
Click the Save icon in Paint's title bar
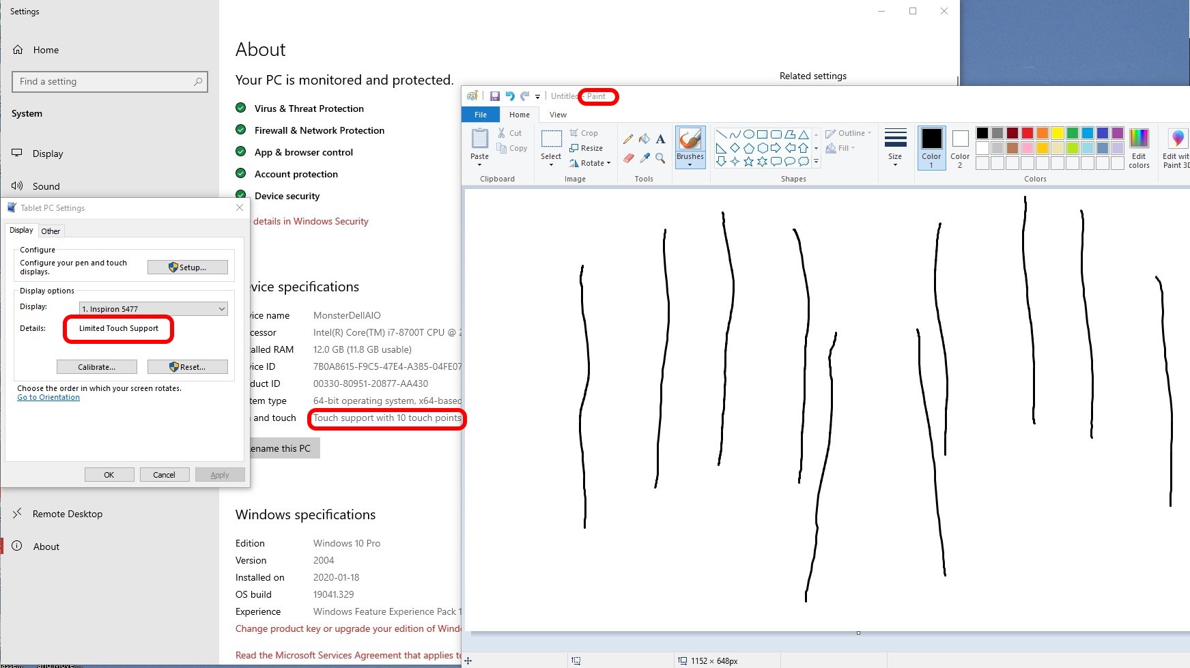[495, 96]
